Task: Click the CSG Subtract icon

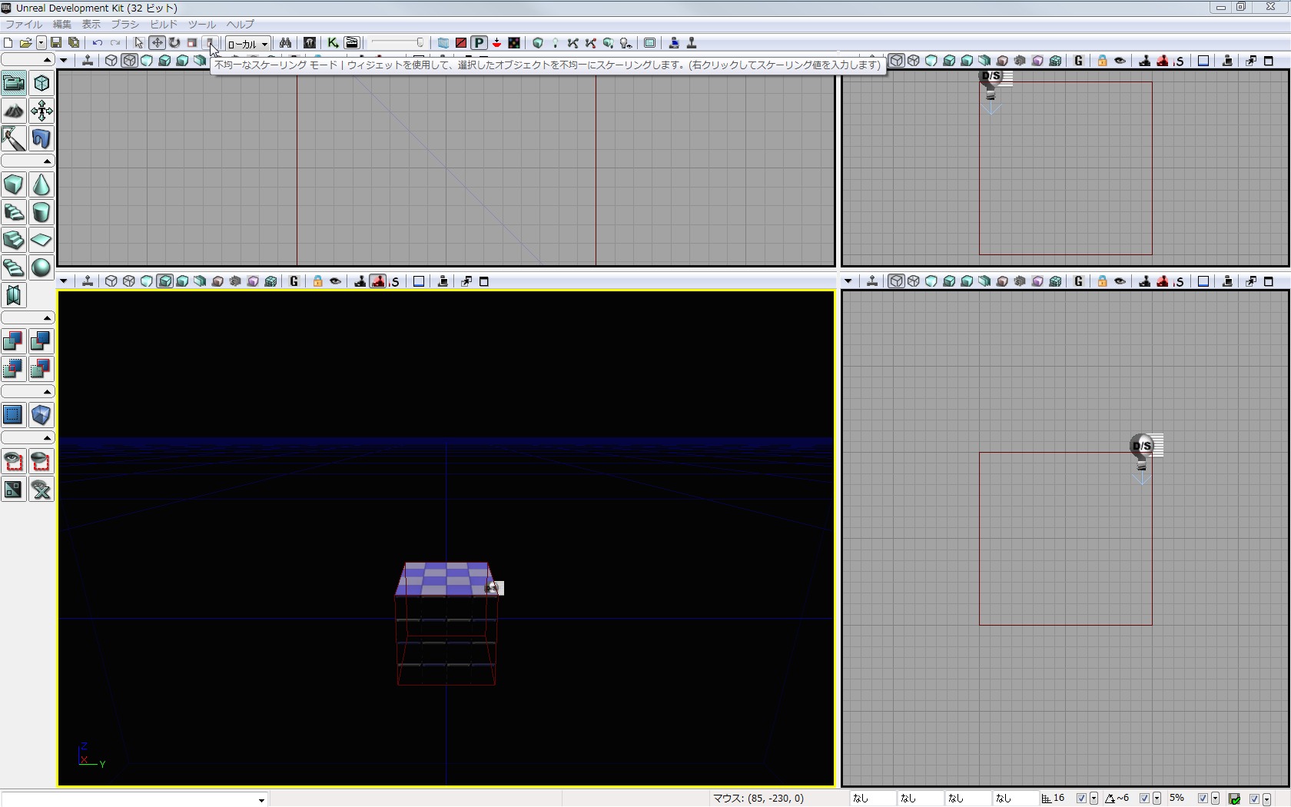Action: 41,342
